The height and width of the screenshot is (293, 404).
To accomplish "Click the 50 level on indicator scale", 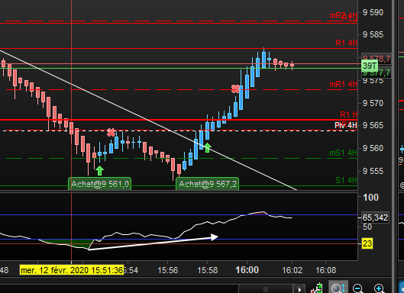I will pos(367,227).
